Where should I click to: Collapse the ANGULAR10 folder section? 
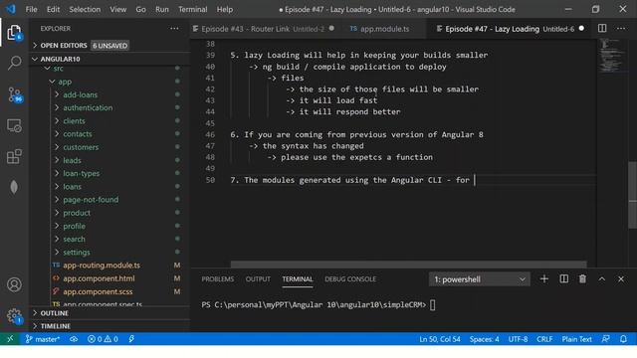pyautogui.click(x=109, y=59)
